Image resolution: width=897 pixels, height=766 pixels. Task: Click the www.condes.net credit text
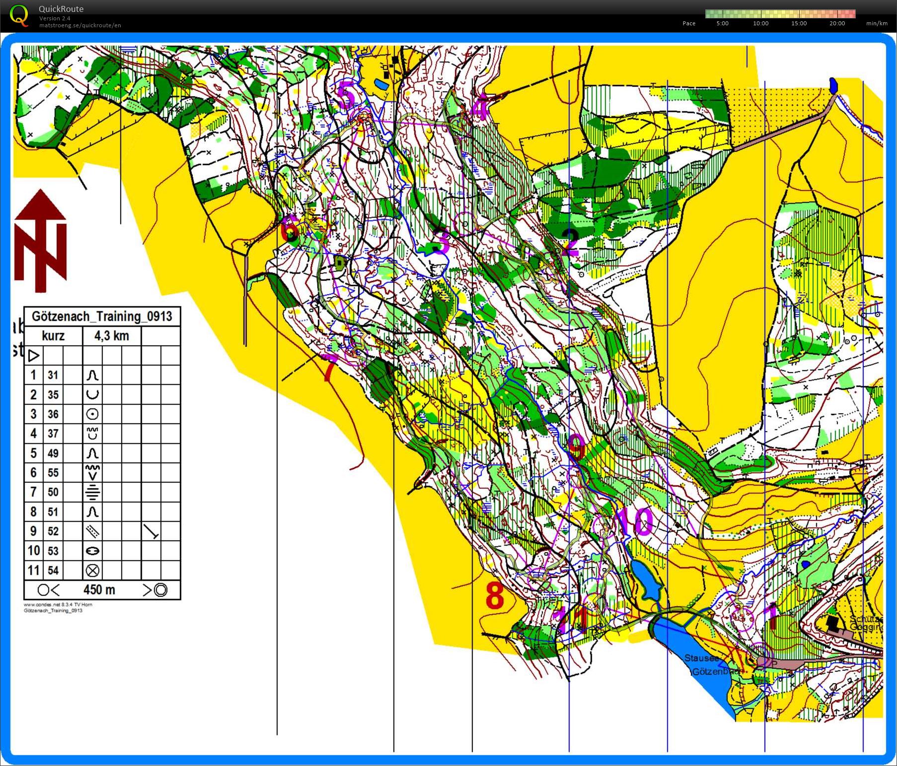(x=58, y=604)
